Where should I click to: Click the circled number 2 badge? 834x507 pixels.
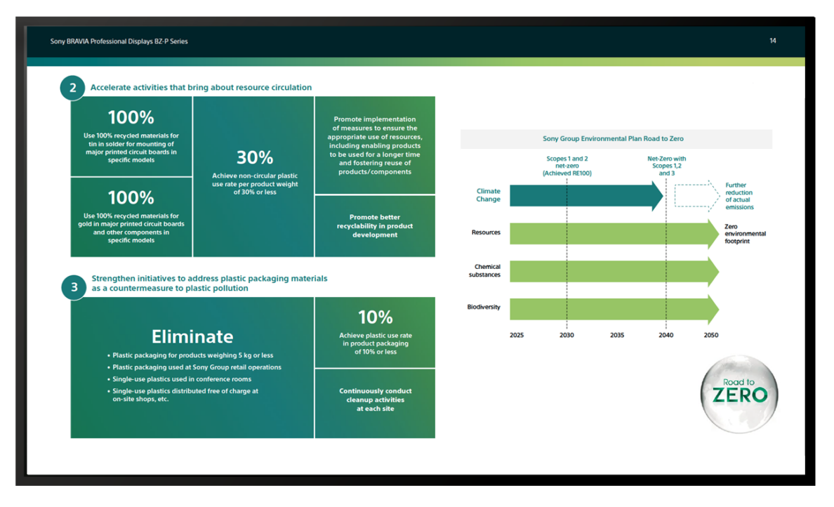point(73,88)
